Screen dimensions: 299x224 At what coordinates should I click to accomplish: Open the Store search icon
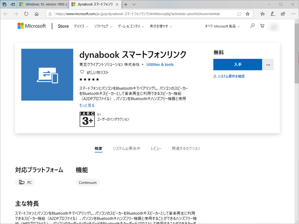click(x=252, y=26)
